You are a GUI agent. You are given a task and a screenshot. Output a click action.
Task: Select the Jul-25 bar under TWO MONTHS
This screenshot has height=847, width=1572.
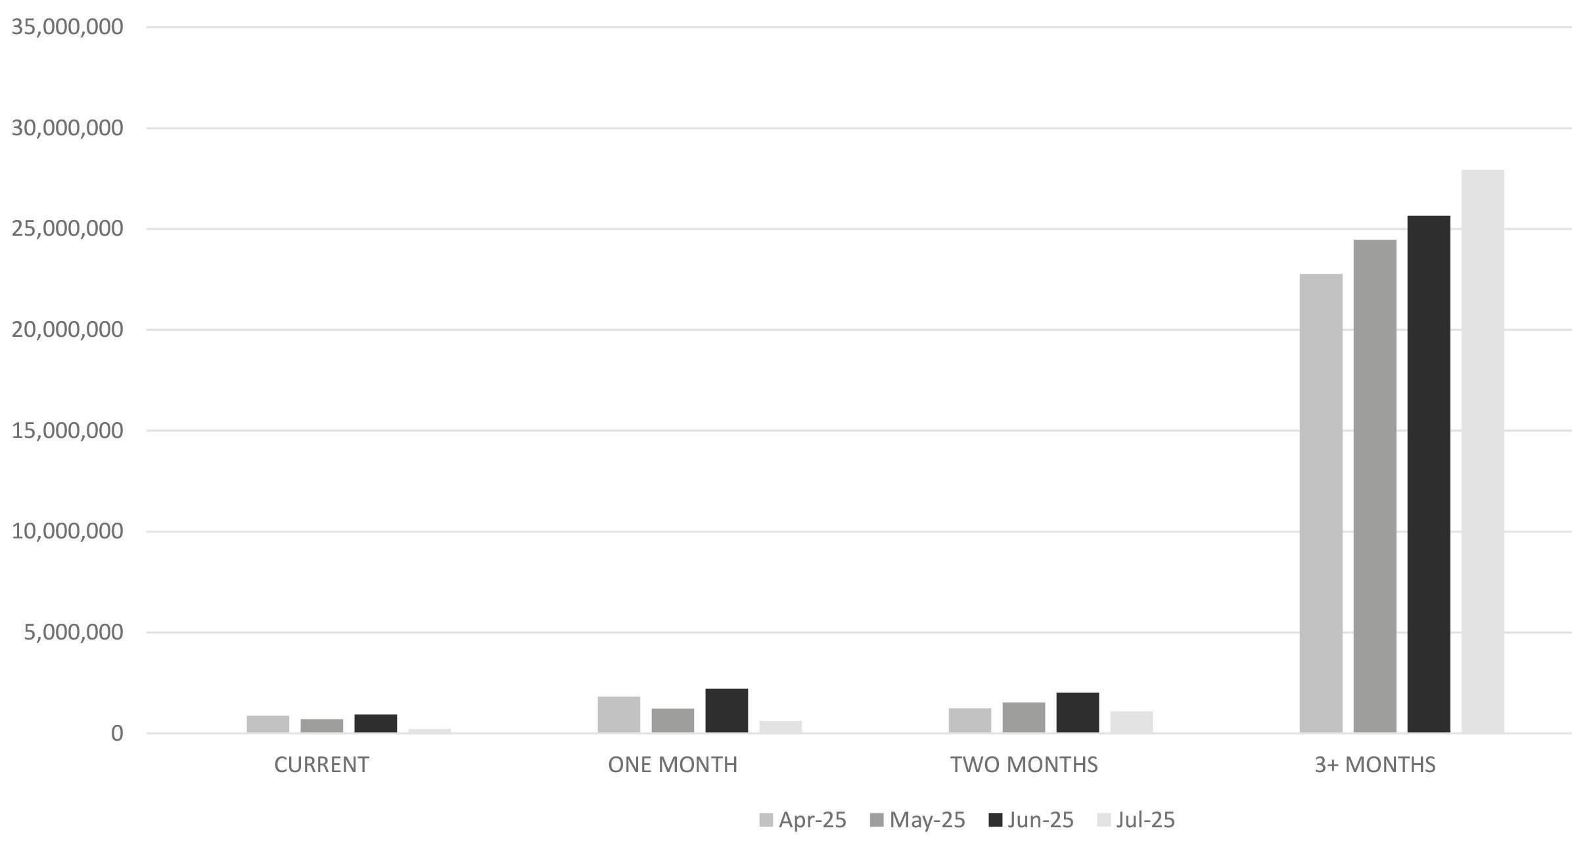click(1132, 722)
